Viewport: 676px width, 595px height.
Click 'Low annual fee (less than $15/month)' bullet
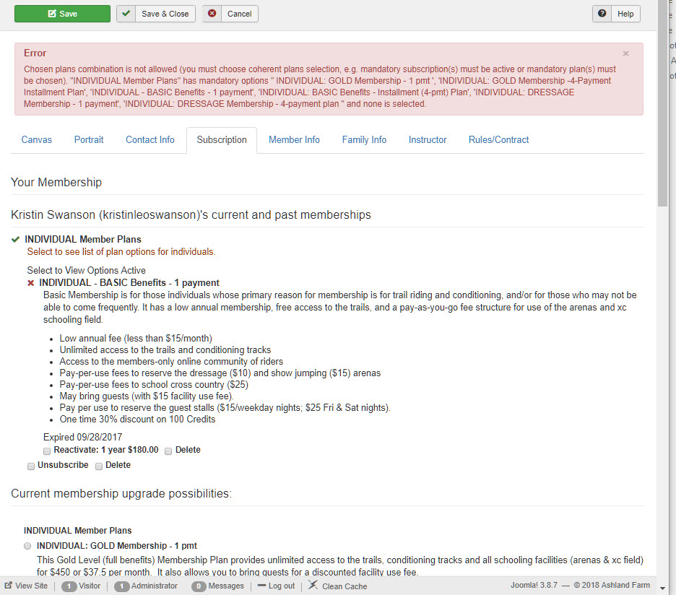click(136, 339)
